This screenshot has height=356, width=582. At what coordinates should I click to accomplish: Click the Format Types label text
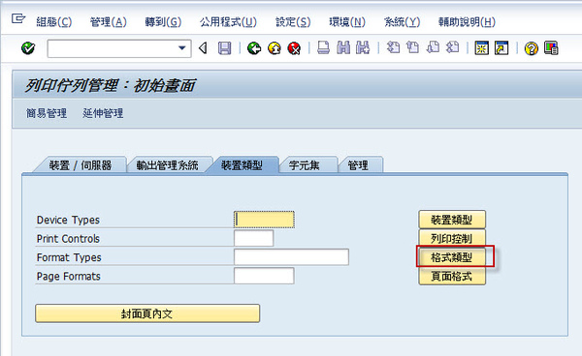point(69,257)
